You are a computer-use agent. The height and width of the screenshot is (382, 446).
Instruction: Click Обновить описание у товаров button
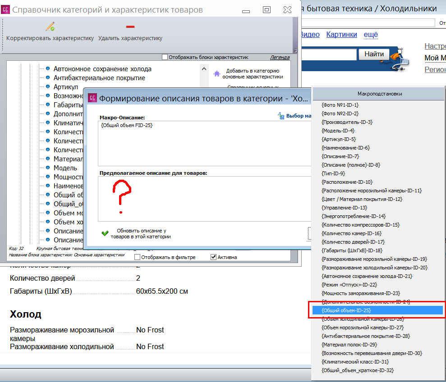pos(136,233)
